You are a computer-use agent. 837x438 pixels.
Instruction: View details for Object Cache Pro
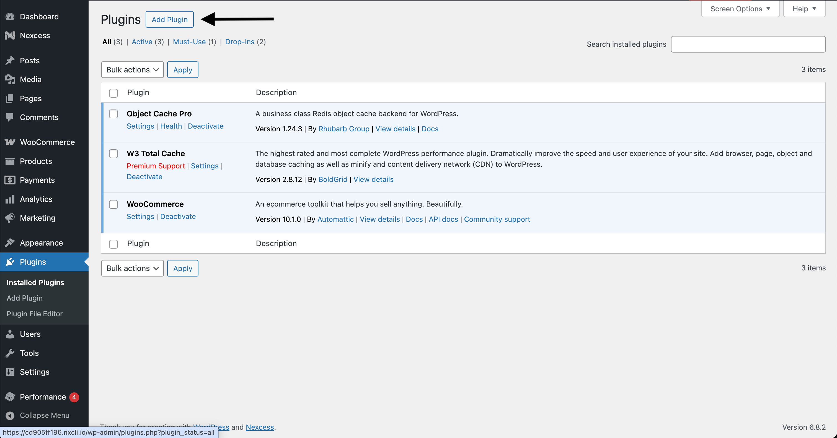click(396, 129)
